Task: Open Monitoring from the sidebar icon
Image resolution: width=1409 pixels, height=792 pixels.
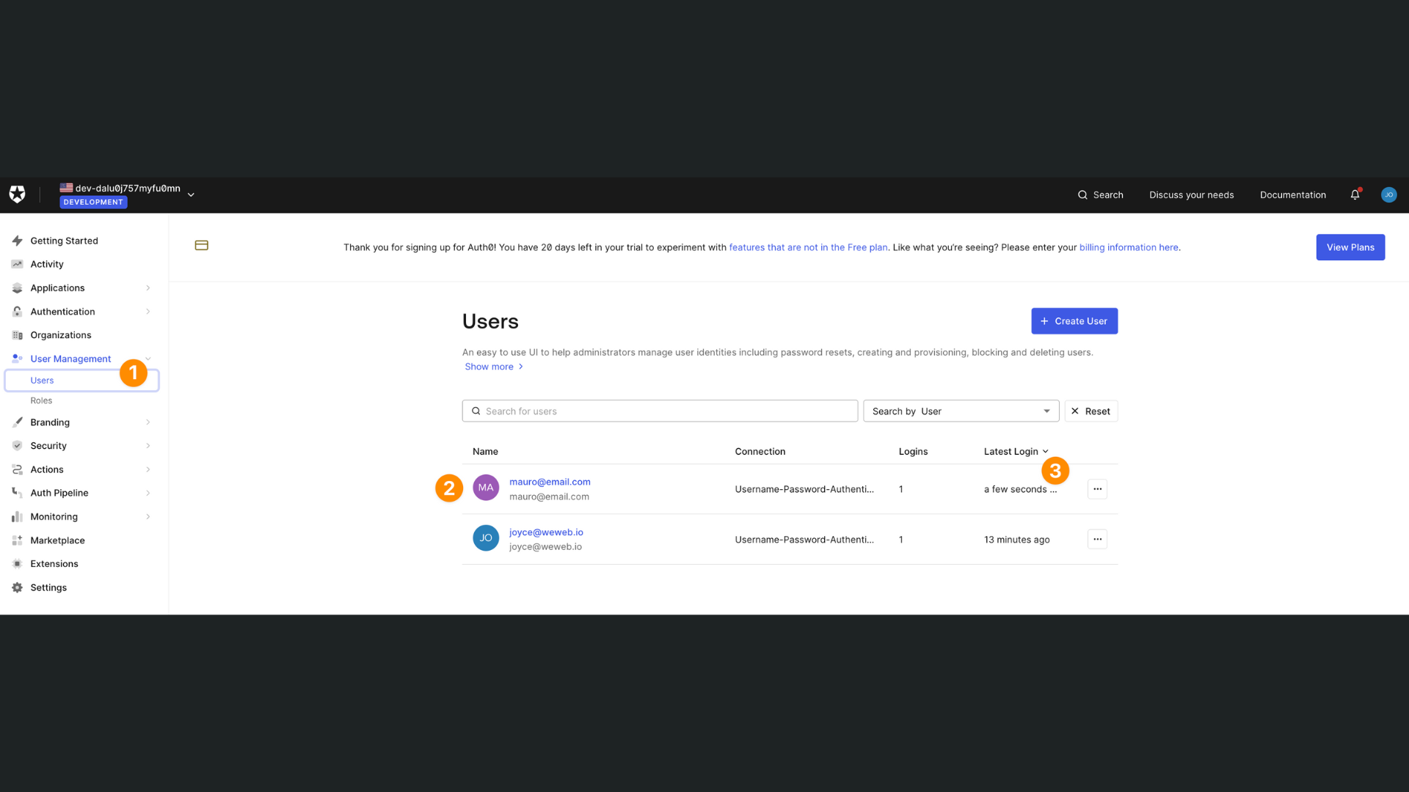Action: tap(17, 516)
